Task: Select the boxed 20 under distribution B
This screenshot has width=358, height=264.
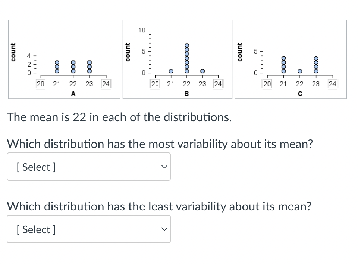Action: pyautogui.click(x=155, y=84)
